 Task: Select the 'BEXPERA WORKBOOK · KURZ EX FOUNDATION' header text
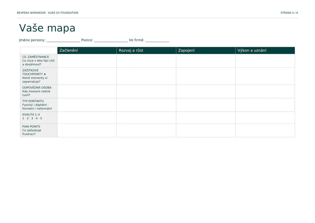48,13
